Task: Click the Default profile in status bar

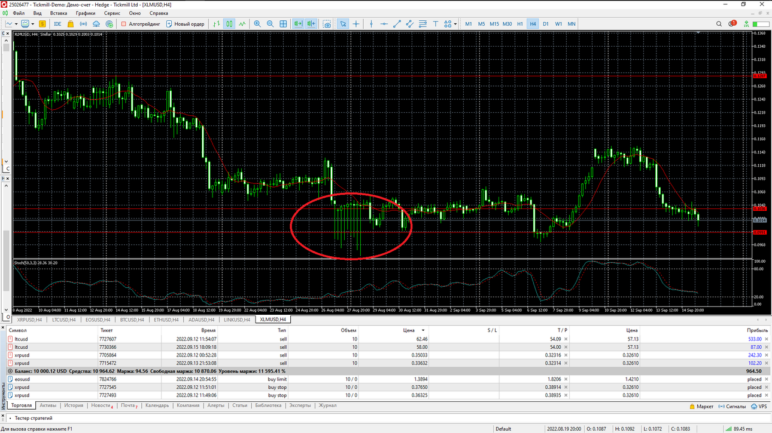Action: tap(503, 429)
